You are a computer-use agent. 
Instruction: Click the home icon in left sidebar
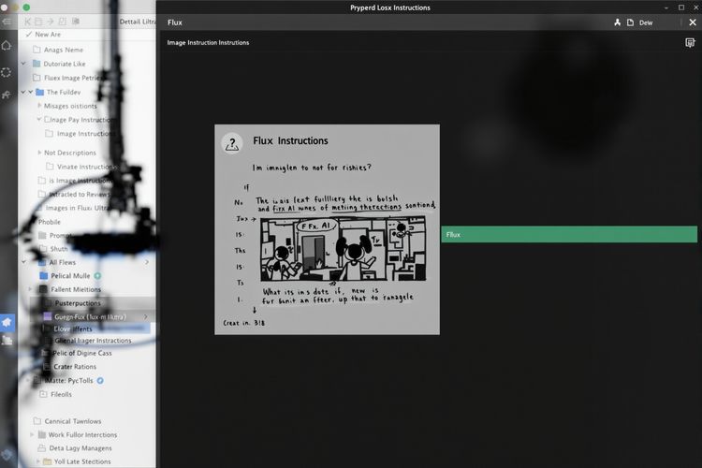7,45
